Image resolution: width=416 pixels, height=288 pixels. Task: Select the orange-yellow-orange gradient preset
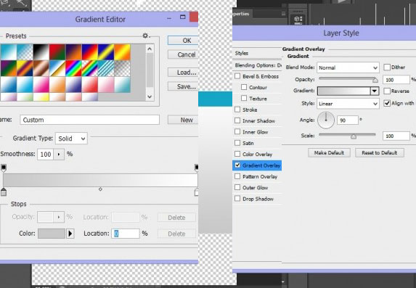(x=122, y=52)
